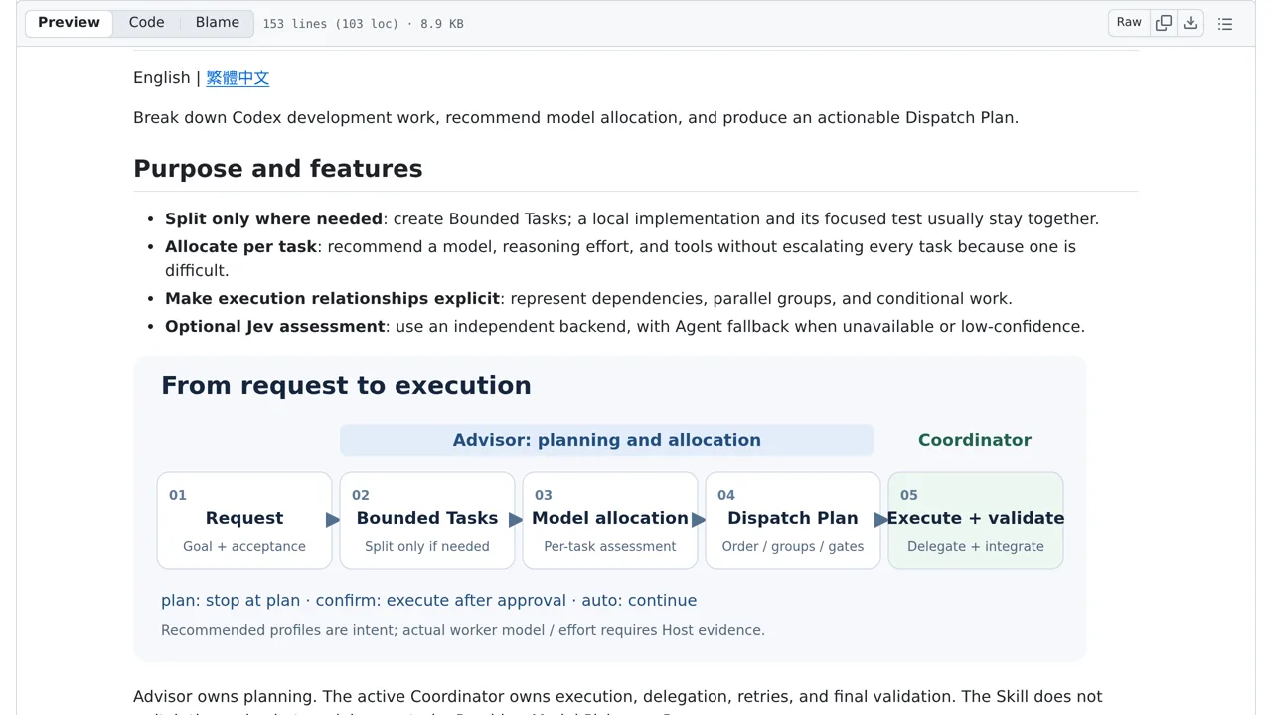The image size is (1272, 715).
Task: Click the 'plan: stop at plan' mode line
Action: click(x=428, y=601)
